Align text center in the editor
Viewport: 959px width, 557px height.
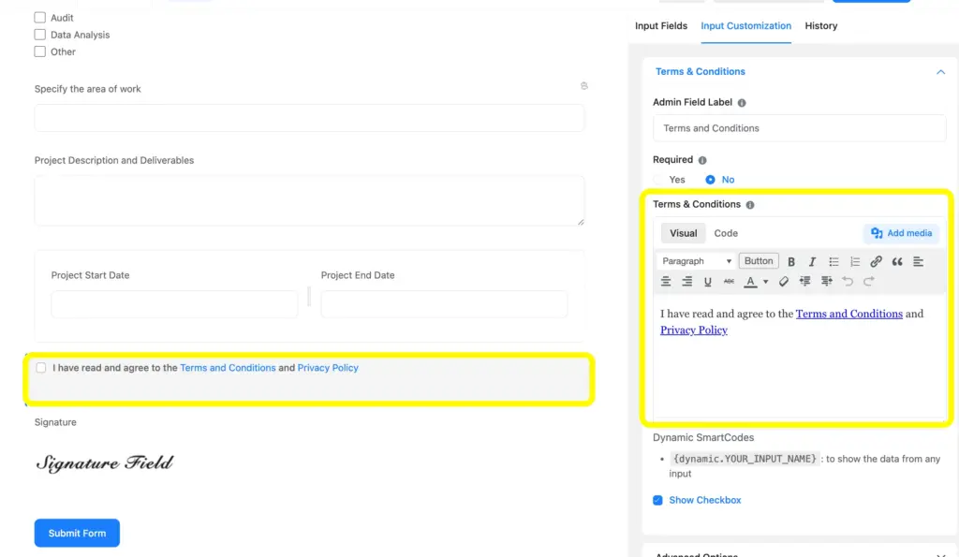pos(666,281)
